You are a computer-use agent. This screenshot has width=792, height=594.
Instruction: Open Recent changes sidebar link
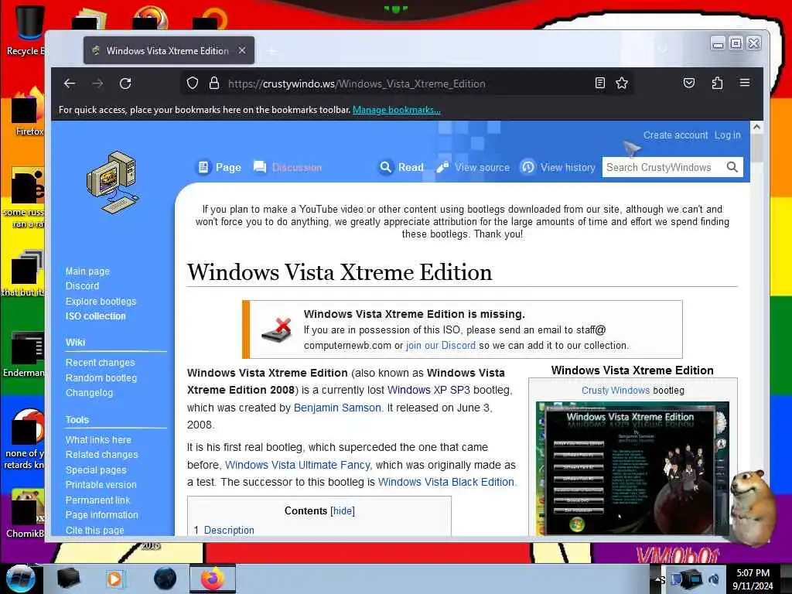coord(100,363)
